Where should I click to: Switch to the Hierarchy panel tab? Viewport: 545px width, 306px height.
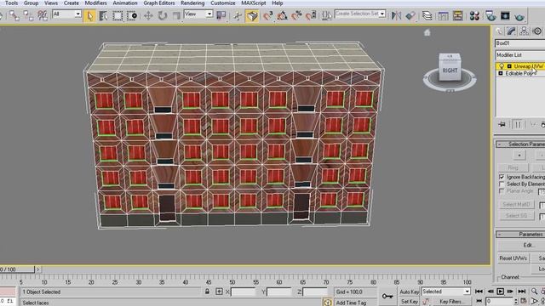525,31
